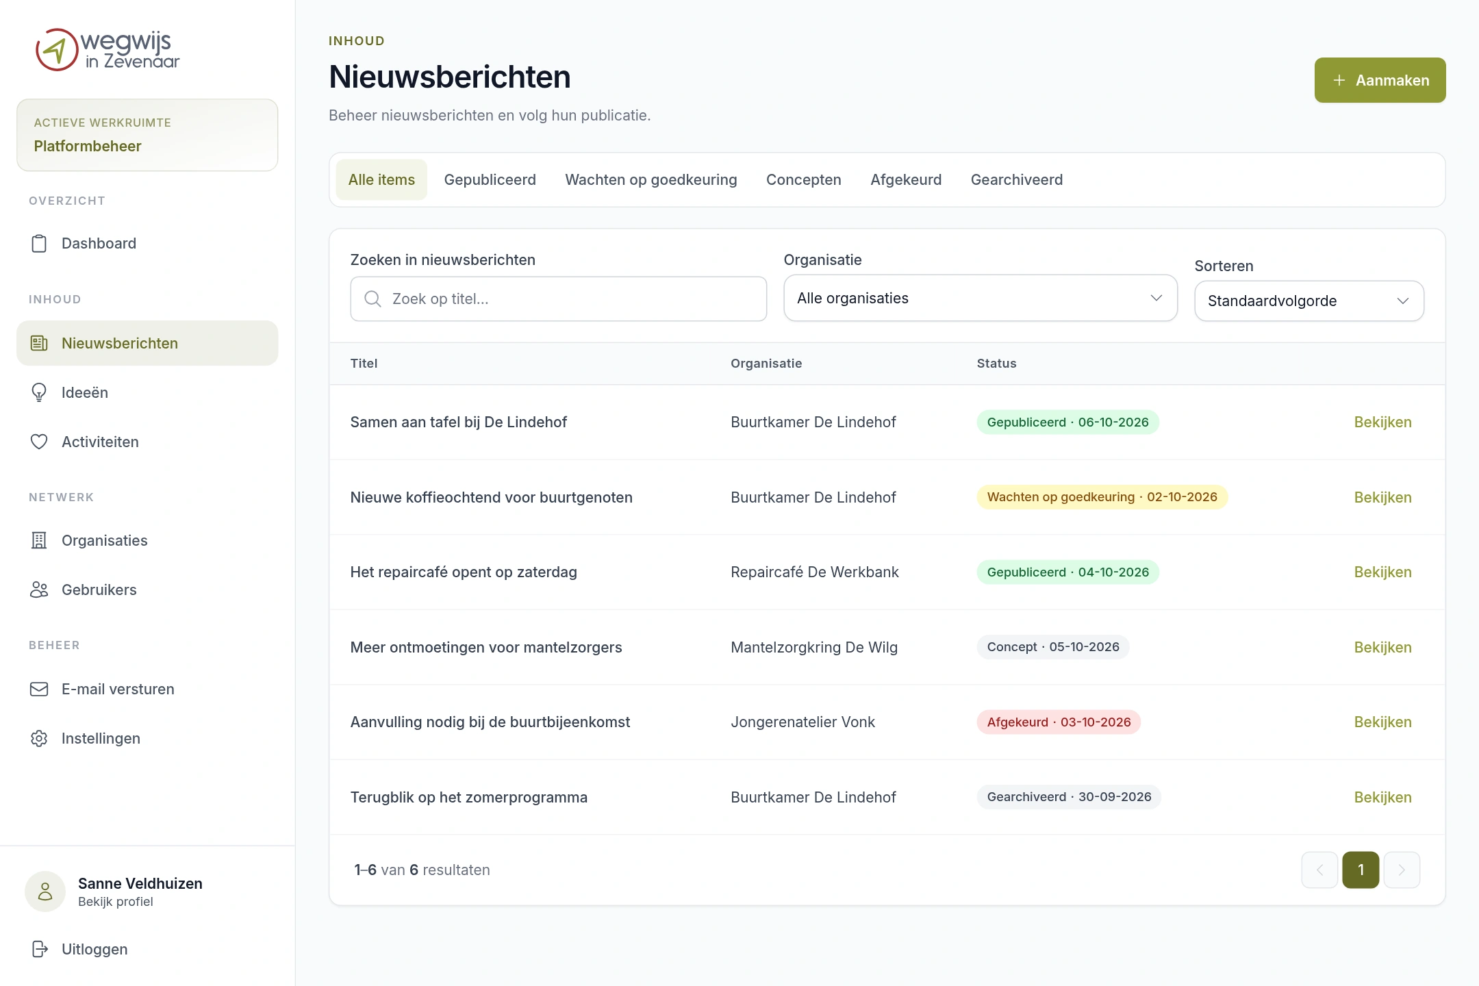Click the 1–6 van 6 resultaten text

pos(422,870)
